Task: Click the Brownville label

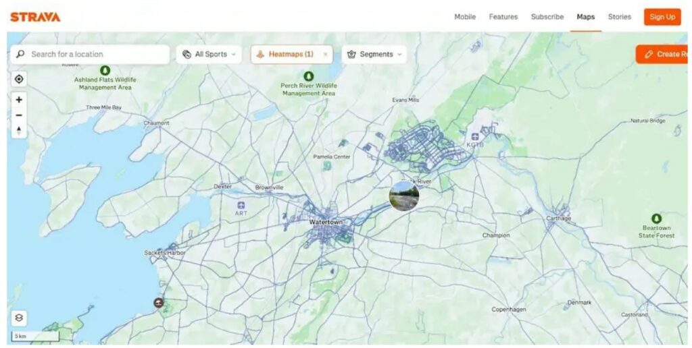Action: [269, 187]
